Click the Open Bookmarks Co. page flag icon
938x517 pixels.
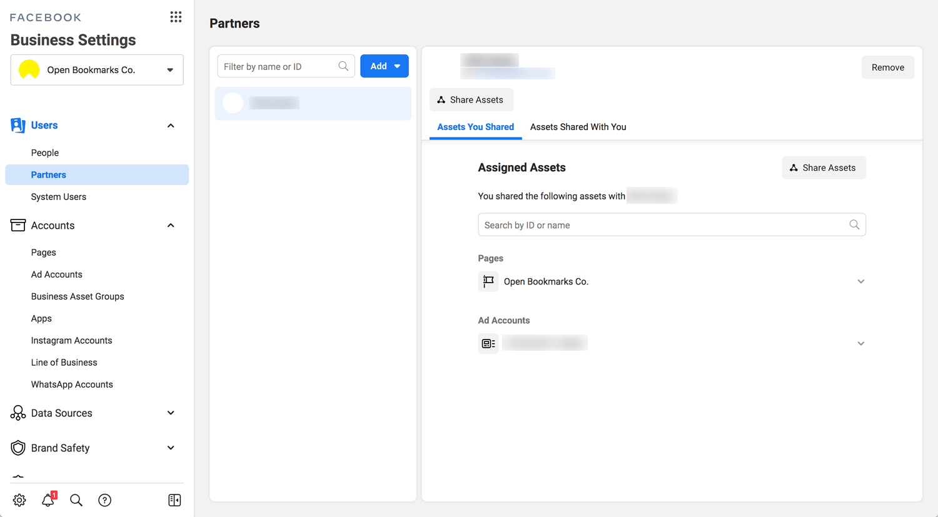[x=488, y=281]
